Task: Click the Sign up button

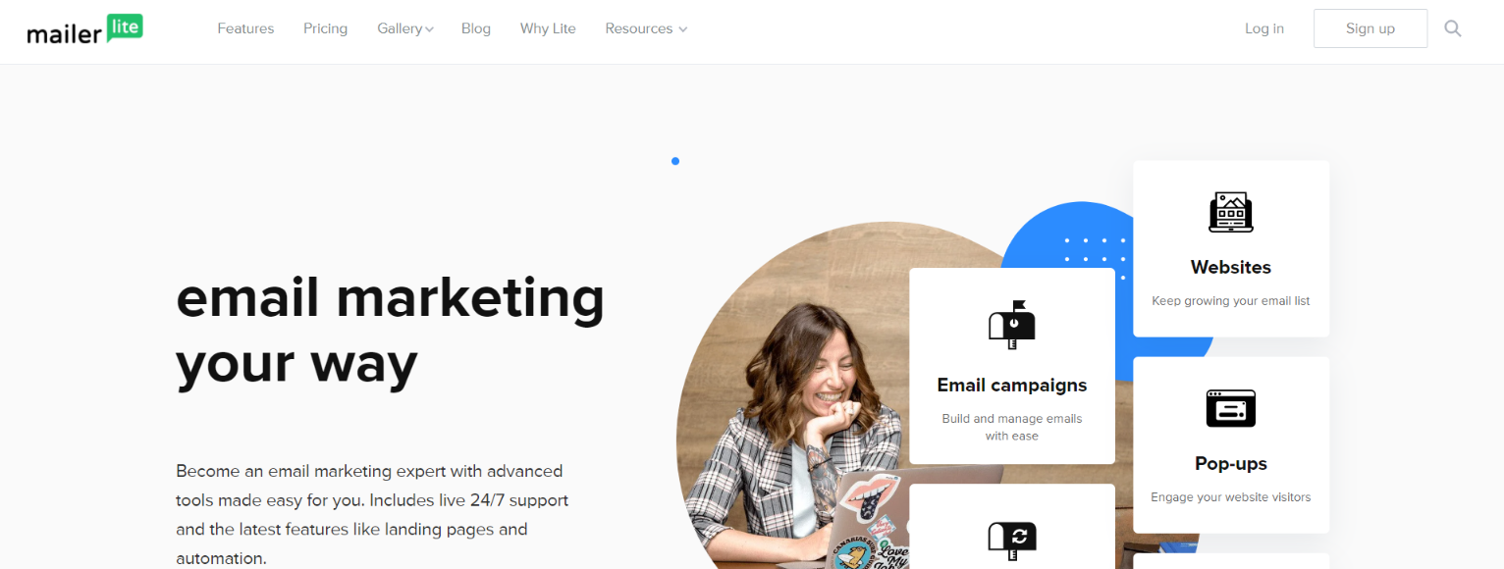Action: pyautogui.click(x=1370, y=28)
